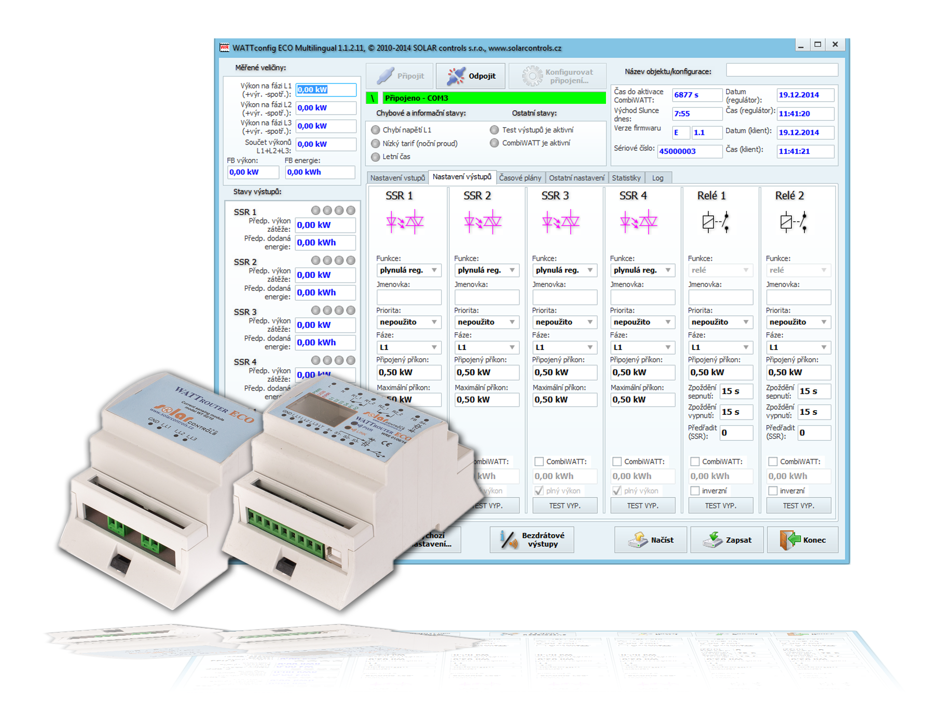Open the Relé 1 Fáze dropdown
Viewport: 934px width, 726px height.
click(x=720, y=347)
